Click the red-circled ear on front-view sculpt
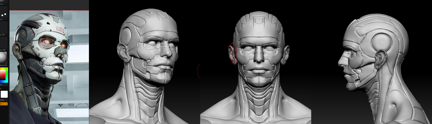The image size is (432, 124). pos(232,53)
